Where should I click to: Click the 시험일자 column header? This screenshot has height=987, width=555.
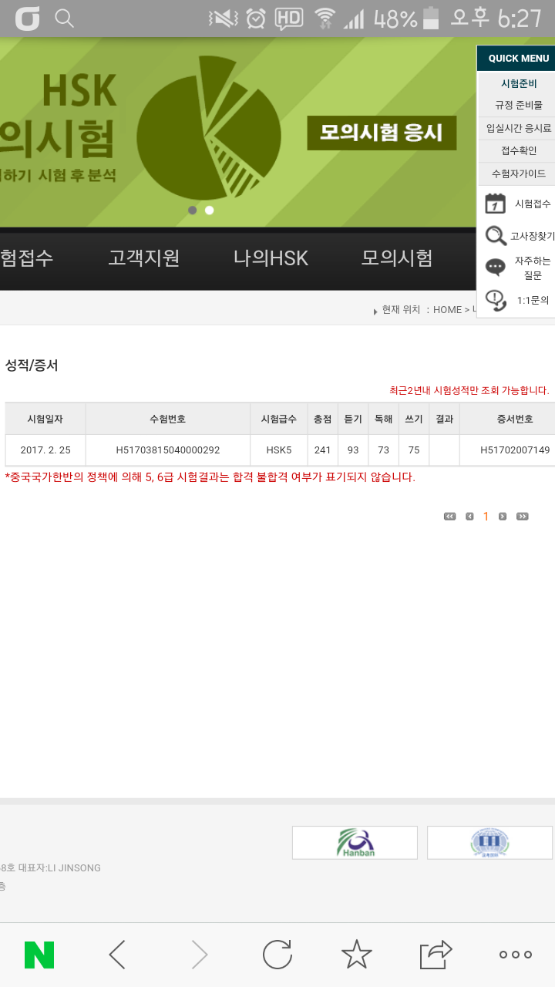point(45,419)
